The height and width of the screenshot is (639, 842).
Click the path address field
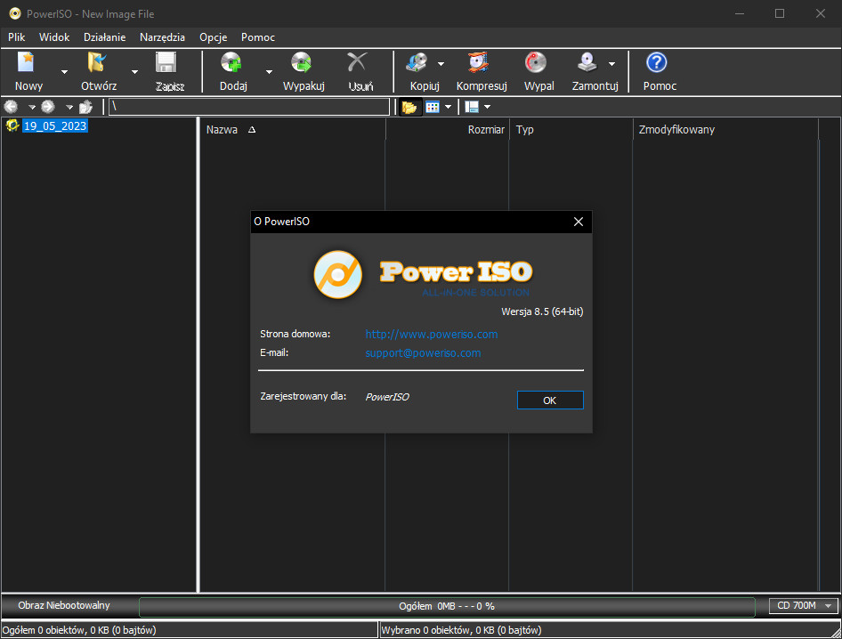249,107
